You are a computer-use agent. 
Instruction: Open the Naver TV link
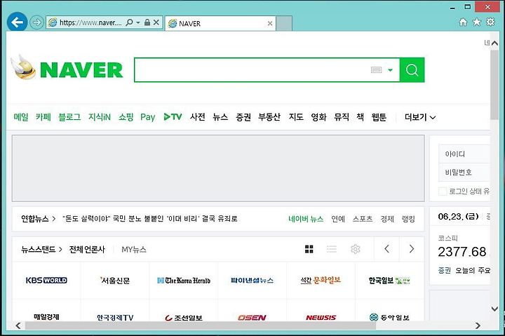(x=173, y=117)
